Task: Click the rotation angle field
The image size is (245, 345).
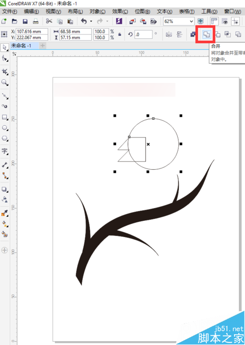Action: [x=143, y=34]
